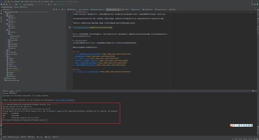The width and height of the screenshot is (259, 140).
Task: Select index.html in project tree
Action: [x=11, y=72]
